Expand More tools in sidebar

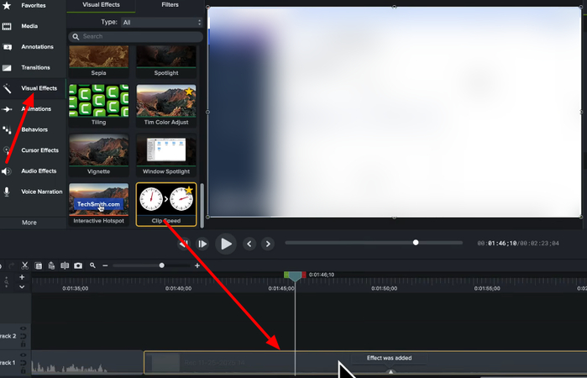click(x=29, y=223)
